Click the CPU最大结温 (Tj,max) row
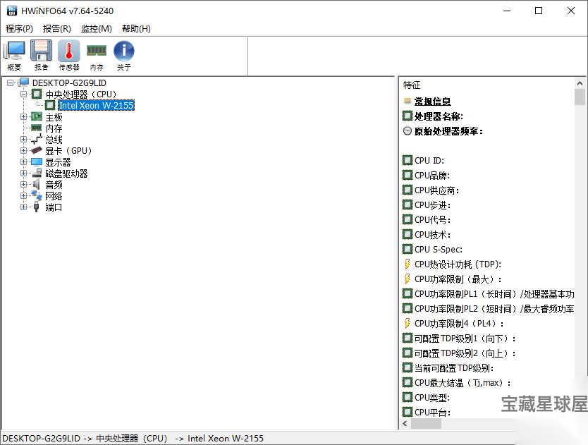588x445 pixels. coord(457,383)
